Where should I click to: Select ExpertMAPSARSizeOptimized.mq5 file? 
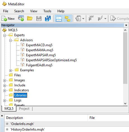(x=51, y=60)
